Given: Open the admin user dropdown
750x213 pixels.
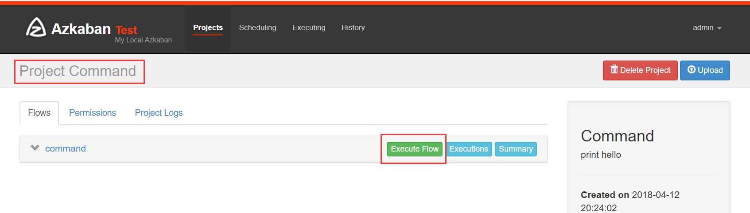Looking at the screenshot, I should 707,28.
